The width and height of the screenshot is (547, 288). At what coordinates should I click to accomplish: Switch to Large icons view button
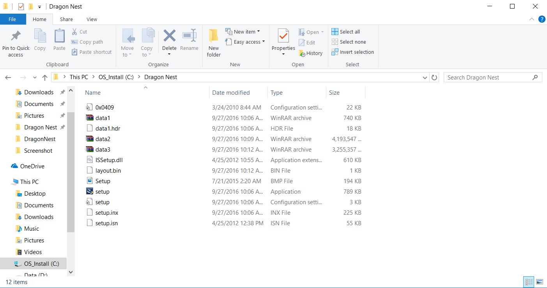(x=540, y=282)
